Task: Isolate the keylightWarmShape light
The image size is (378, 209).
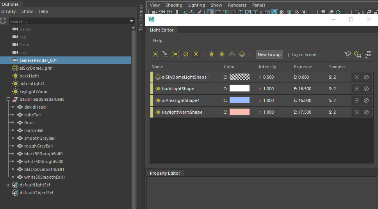Action: pyautogui.click(x=357, y=112)
